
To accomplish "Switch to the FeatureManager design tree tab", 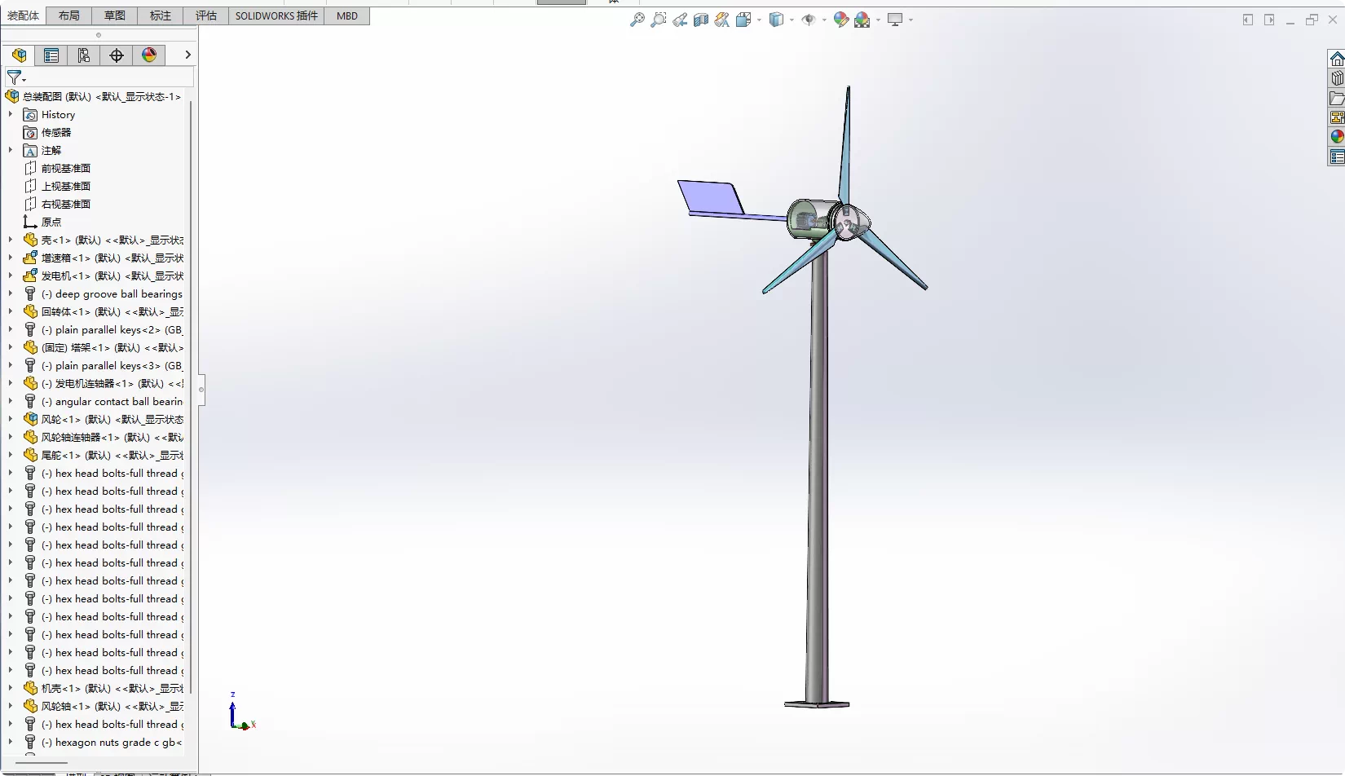I will click(19, 55).
